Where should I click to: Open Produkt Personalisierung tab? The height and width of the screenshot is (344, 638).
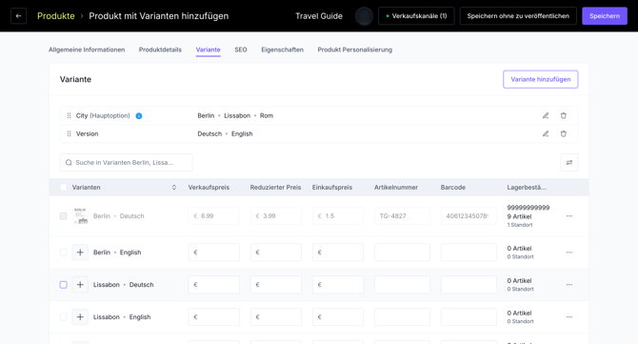pos(355,50)
